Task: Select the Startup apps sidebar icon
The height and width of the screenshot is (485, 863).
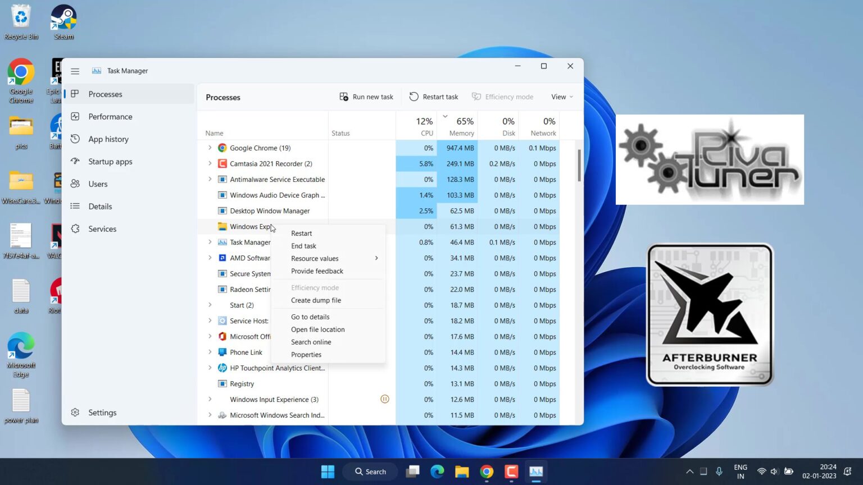Action: click(75, 162)
